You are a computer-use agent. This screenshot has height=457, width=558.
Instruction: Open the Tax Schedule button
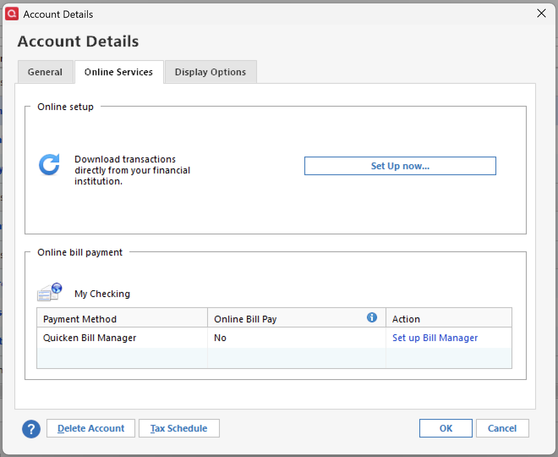pyautogui.click(x=179, y=428)
